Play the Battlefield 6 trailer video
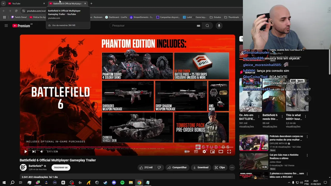Image resolution: width=331 pixels, height=186 pixels. [26, 152]
